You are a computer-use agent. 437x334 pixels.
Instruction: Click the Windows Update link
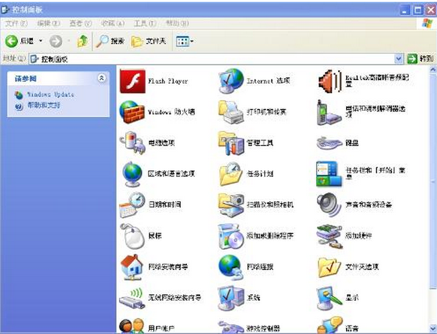[x=50, y=95]
